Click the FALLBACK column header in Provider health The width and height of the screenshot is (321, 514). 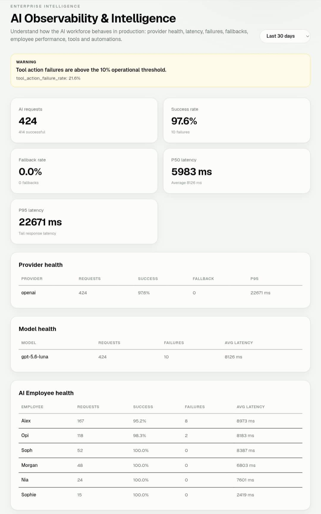coord(203,279)
